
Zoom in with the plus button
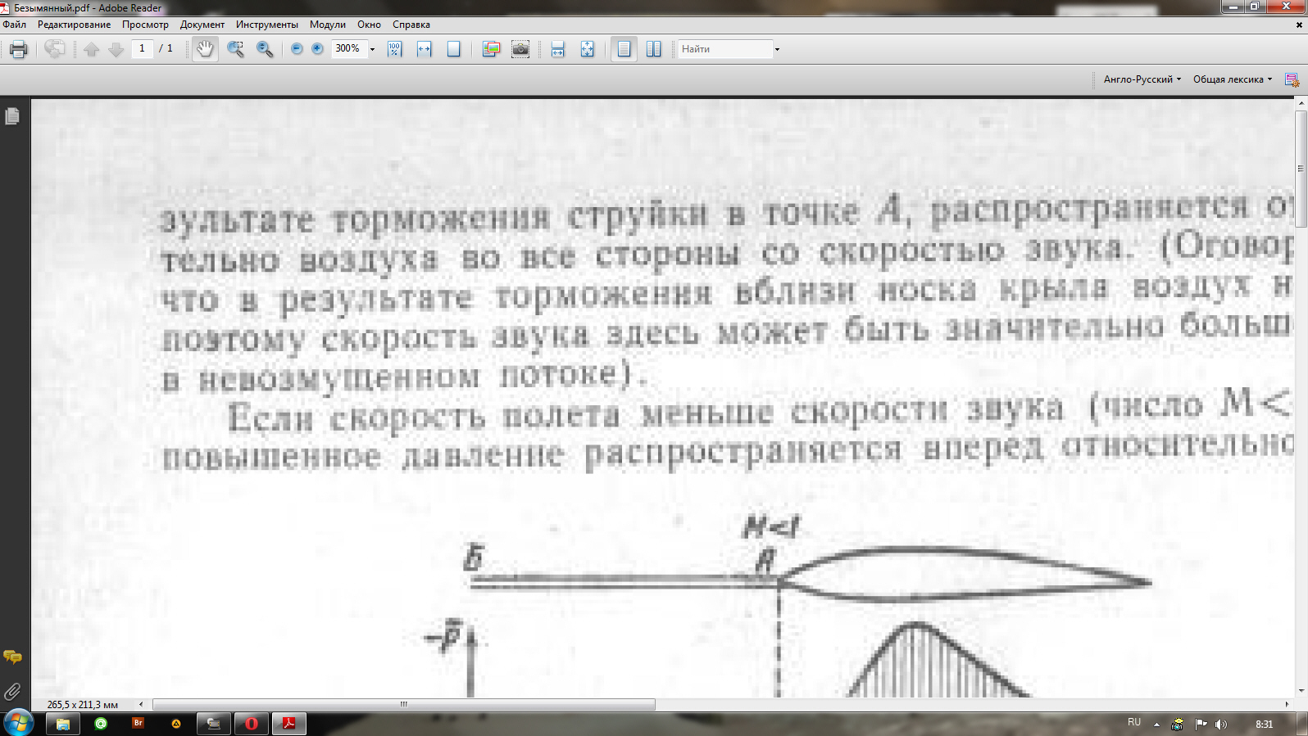coord(317,49)
